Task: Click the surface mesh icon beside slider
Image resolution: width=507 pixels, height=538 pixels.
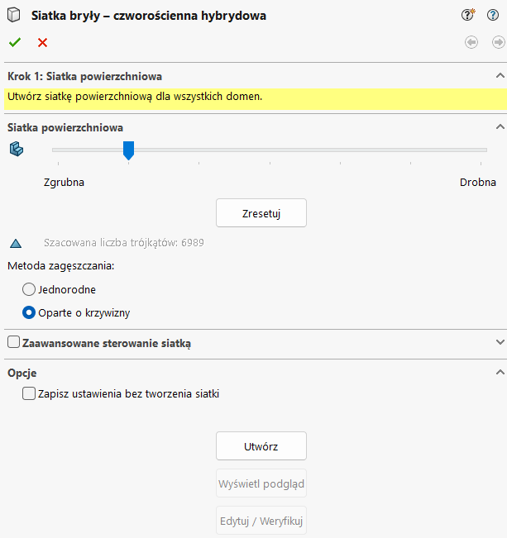Action: coord(17,150)
